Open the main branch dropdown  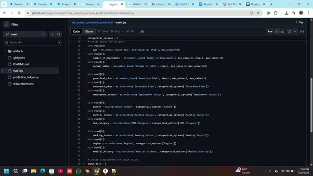(x=26, y=34)
